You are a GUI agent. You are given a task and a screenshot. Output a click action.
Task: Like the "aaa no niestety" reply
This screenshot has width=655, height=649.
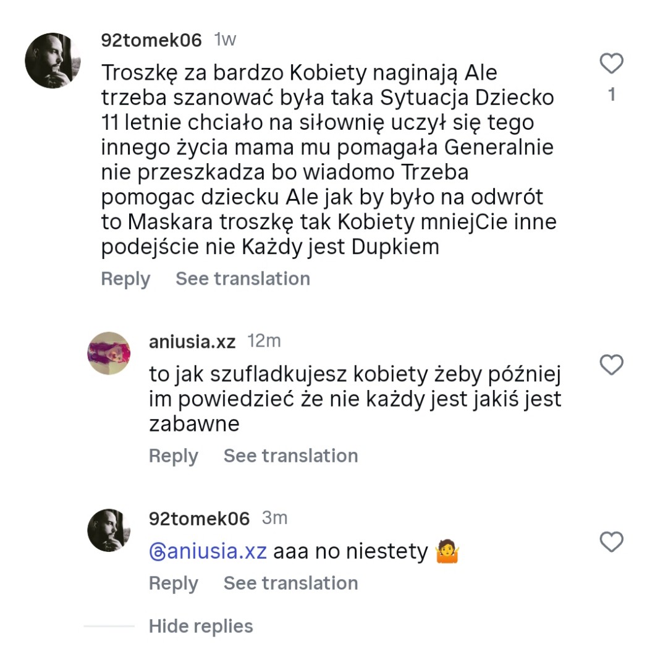coord(612,542)
